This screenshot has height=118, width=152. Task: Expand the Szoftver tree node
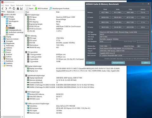[x=2, y=57]
